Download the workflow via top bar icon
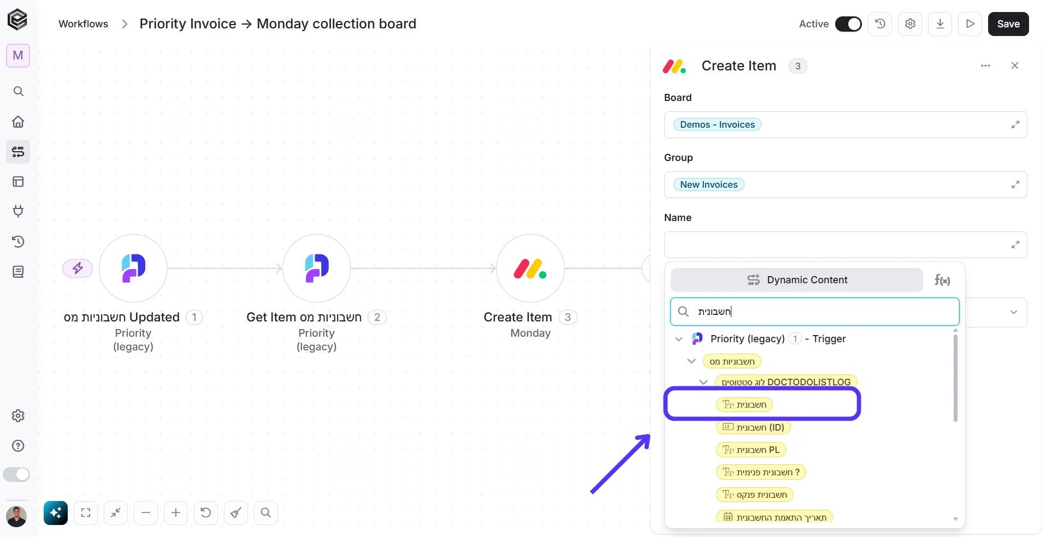The width and height of the screenshot is (1046, 537). coord(940,23)
